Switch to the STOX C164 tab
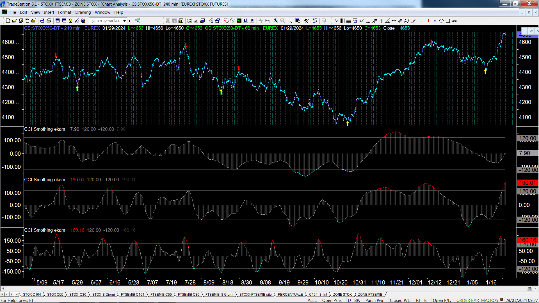Viewport: 539px width, 303px height. (x=32, y=295)
